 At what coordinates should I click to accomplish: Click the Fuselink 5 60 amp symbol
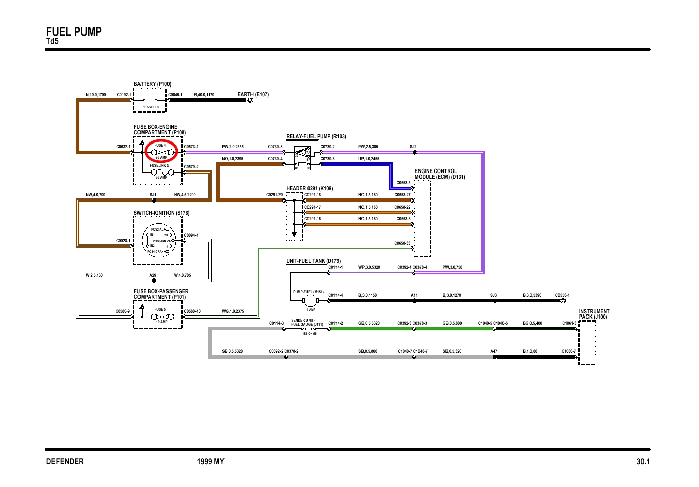click(161, 173)
